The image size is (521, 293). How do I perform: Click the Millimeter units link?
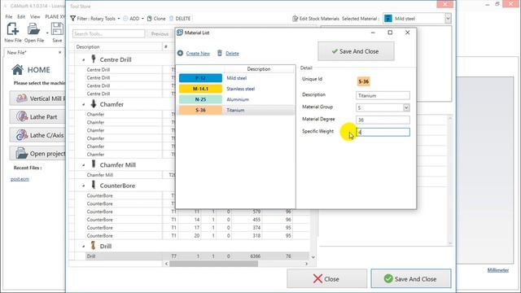point(497,270)
